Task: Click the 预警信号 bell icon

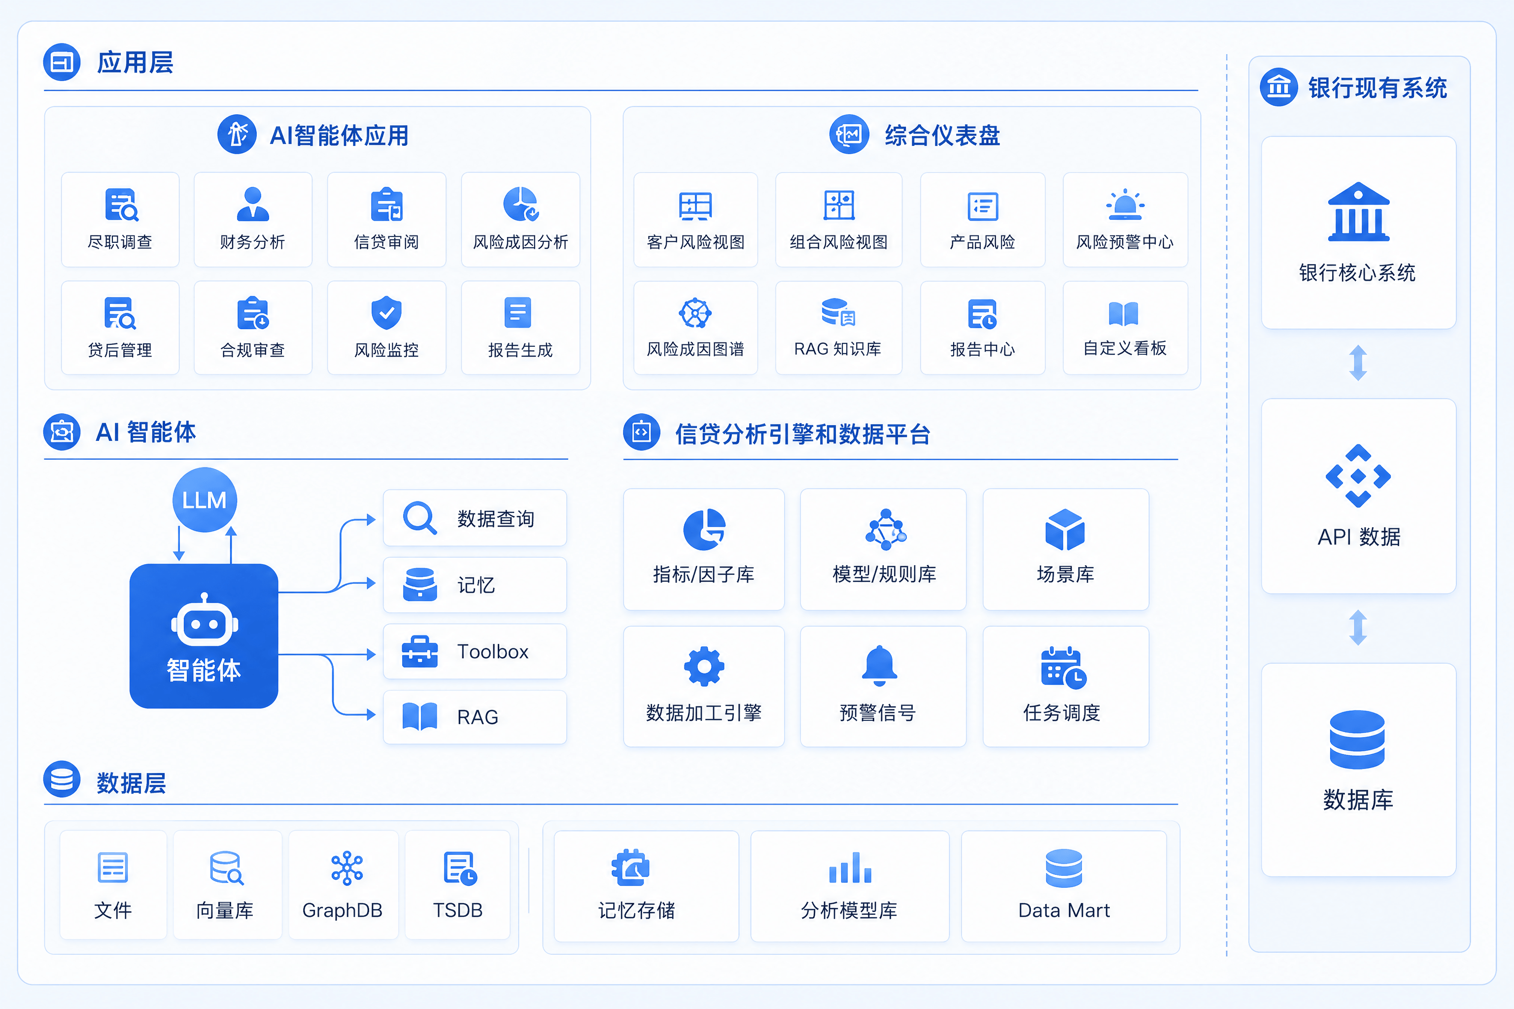Action: click(879, 666)
